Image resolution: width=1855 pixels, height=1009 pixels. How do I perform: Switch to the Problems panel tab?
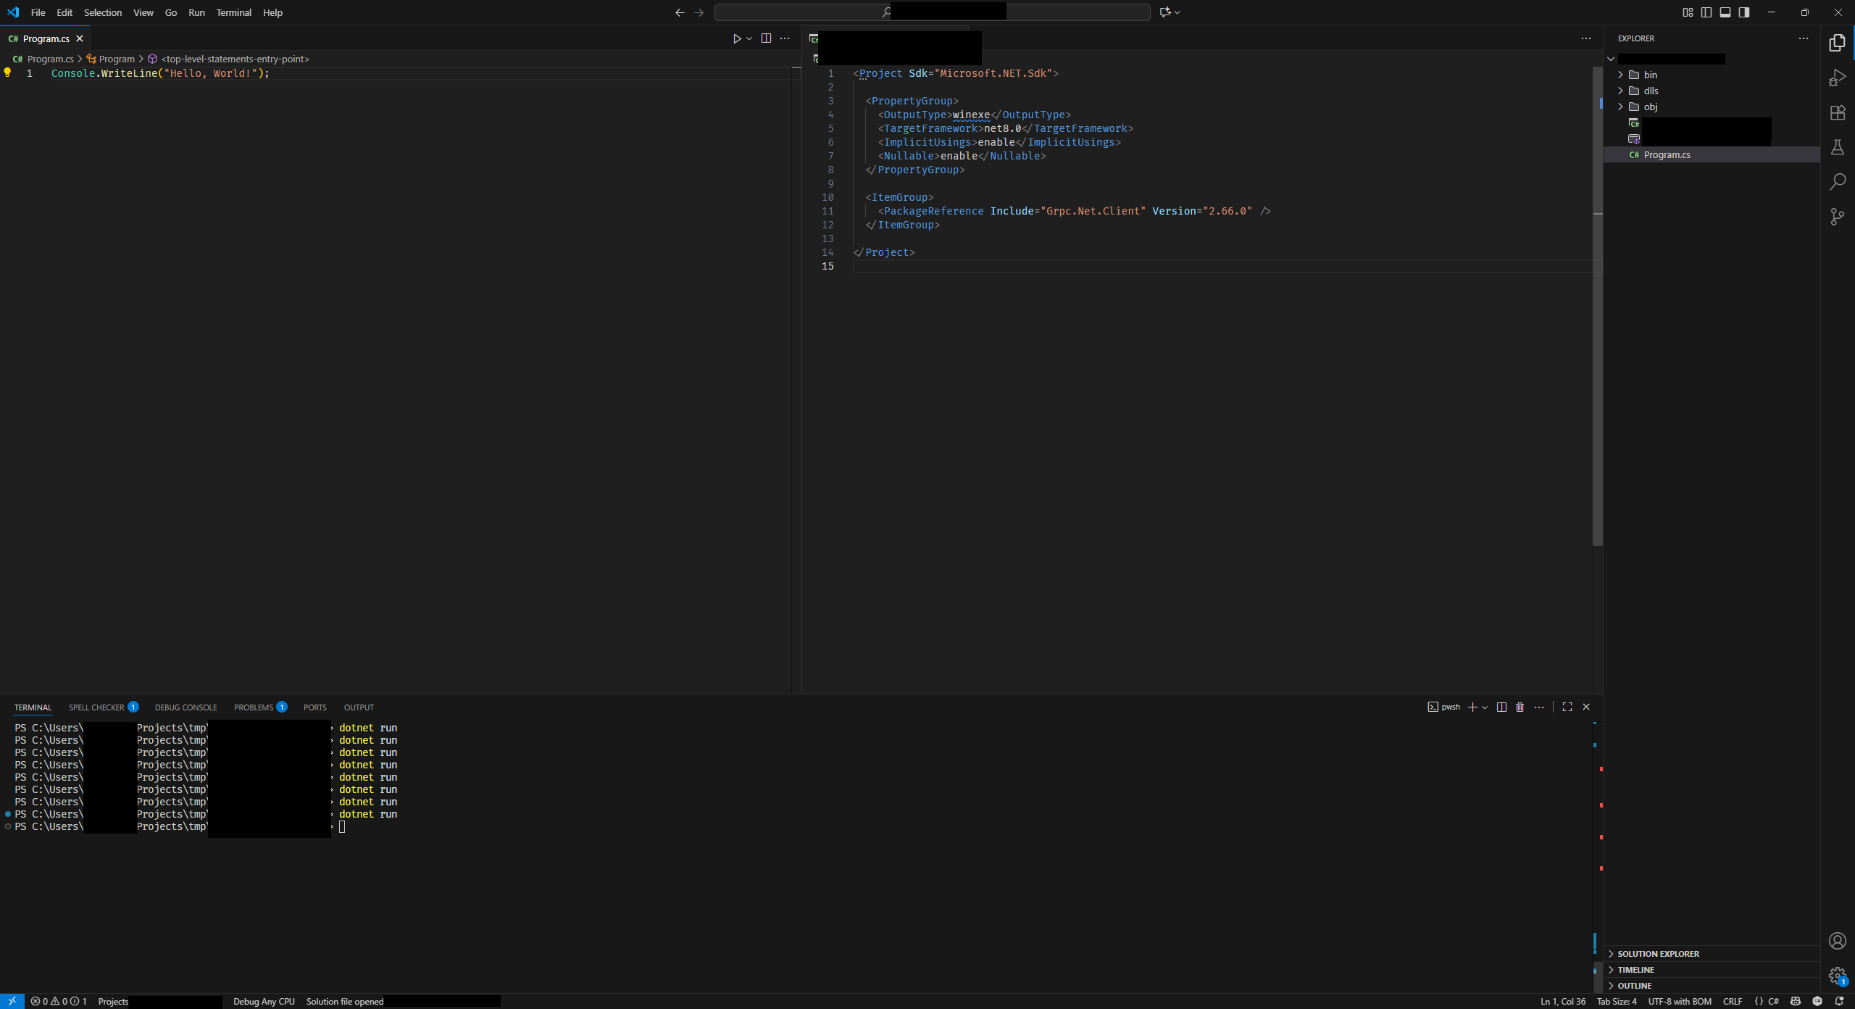(254, 707)
